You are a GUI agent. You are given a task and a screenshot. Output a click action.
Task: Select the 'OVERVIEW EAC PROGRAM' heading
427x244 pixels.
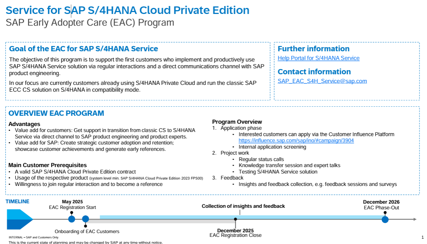(56, 113)
